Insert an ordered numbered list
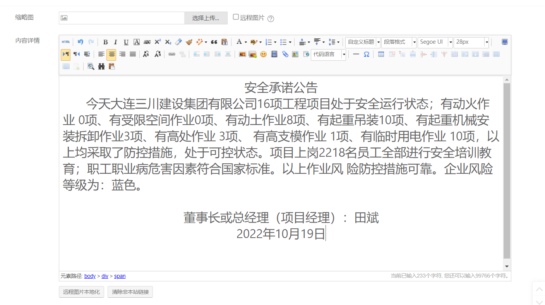Screen dimensions: 545x305 coord(269,42)
